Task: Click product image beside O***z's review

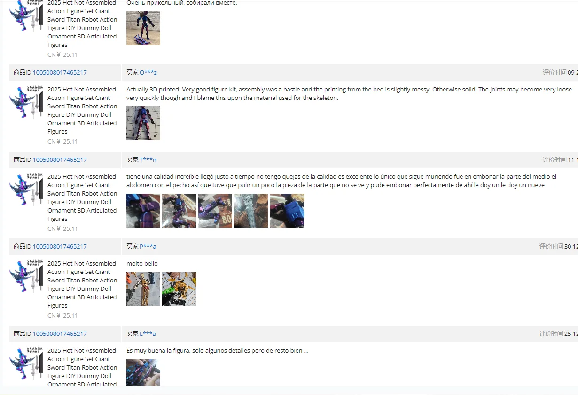Action: point(26,102)
